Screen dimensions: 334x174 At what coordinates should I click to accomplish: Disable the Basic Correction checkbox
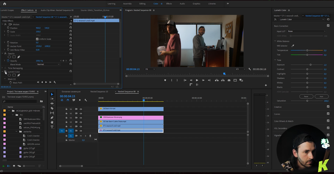328,26
